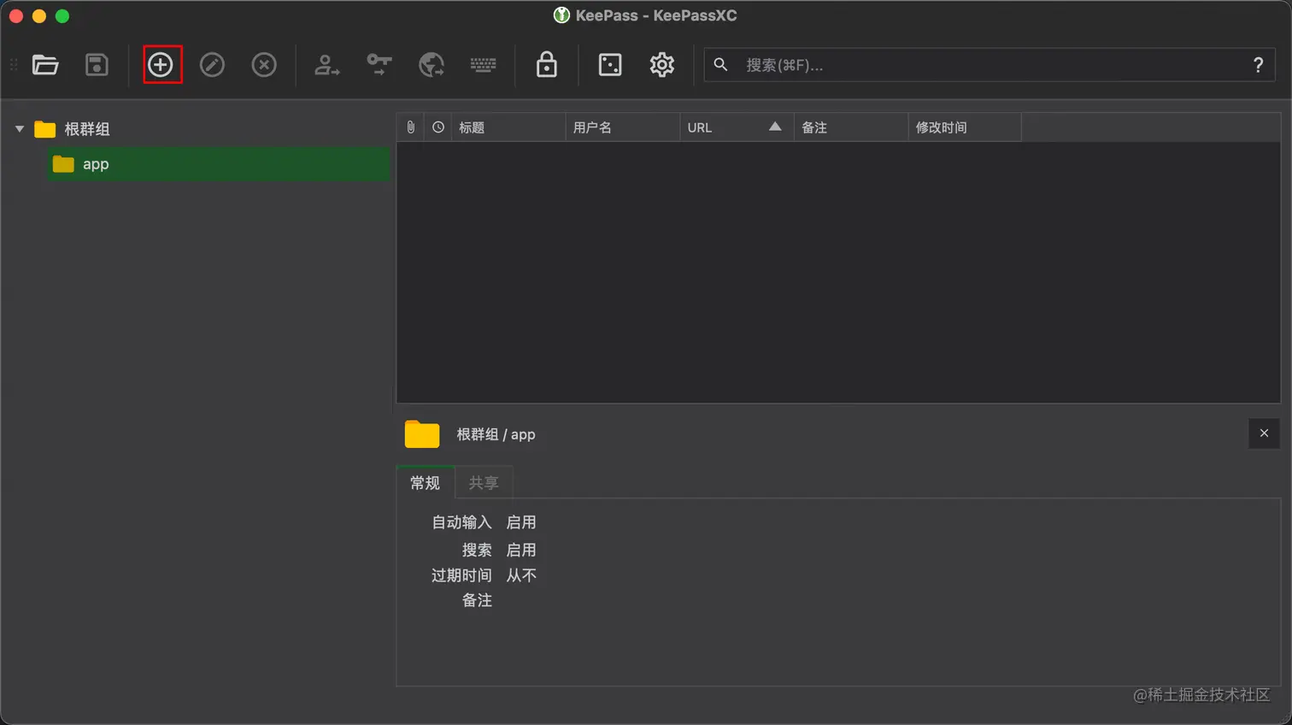Close the group preview panel
The image size is (1292, 725).
(1264, 433)
